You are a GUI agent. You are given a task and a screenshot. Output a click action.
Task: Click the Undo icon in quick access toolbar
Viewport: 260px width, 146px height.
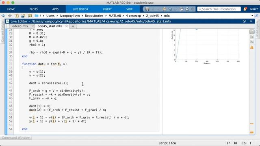pos(170,9)
